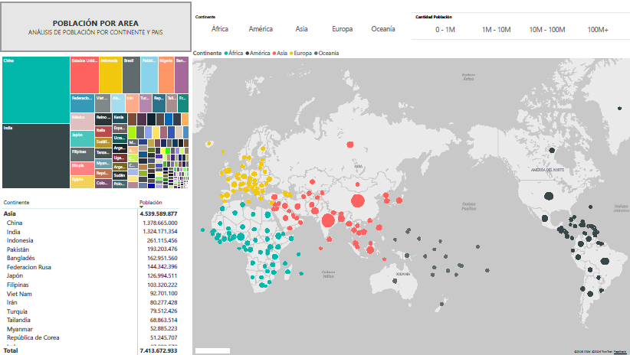The height and width of the screenshot is (355, 630).
Task: Choose the 100M+ population range
Action: point(598,30)
